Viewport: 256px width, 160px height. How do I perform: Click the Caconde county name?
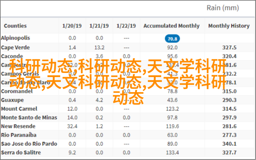(x=12, y=56)
